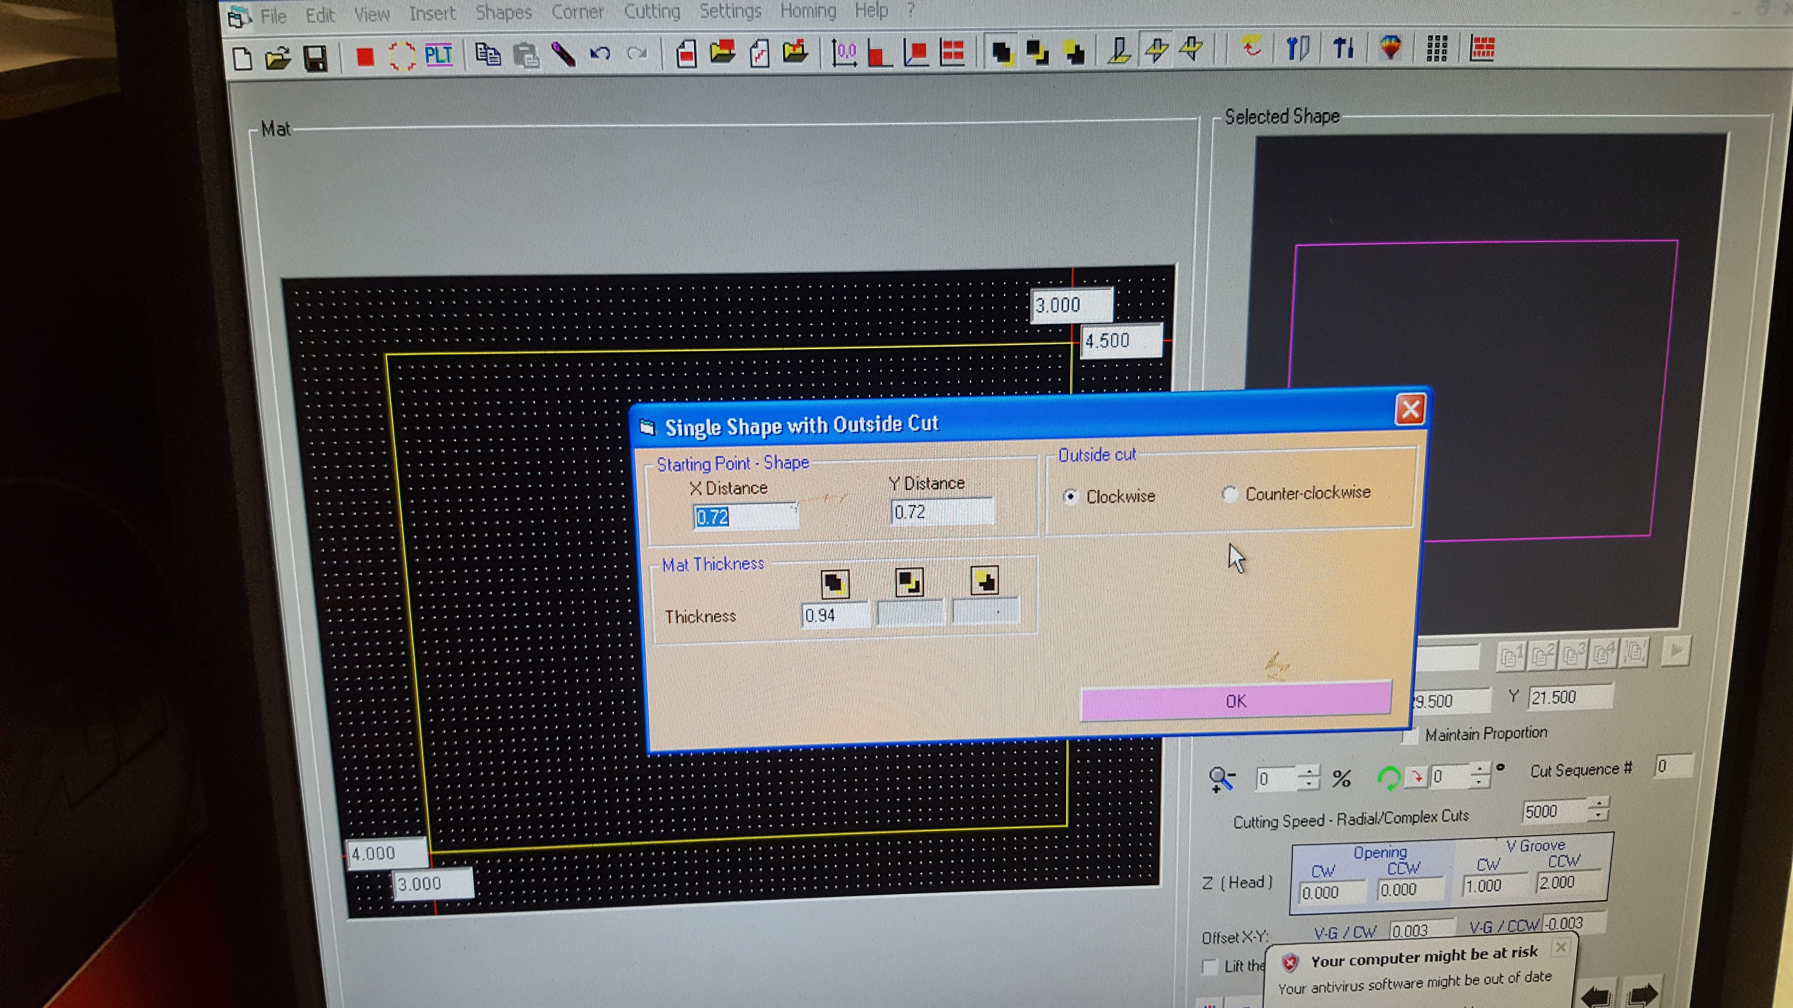Click the Cut Sequence # field
Image resolution: width=1793 pixels, height=1008 pixels.
(1673, 766)
